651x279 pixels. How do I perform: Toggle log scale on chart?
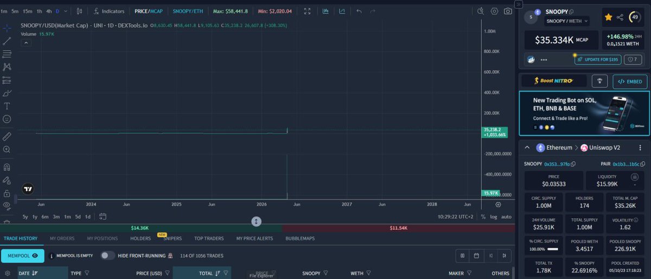click(x=494, y=217)
